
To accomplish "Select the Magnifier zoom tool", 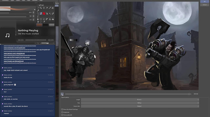I will click(x=38, y=14).
